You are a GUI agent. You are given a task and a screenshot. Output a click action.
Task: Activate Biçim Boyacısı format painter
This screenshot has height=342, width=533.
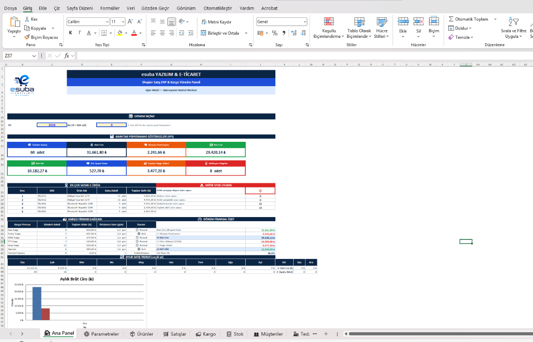41,37
